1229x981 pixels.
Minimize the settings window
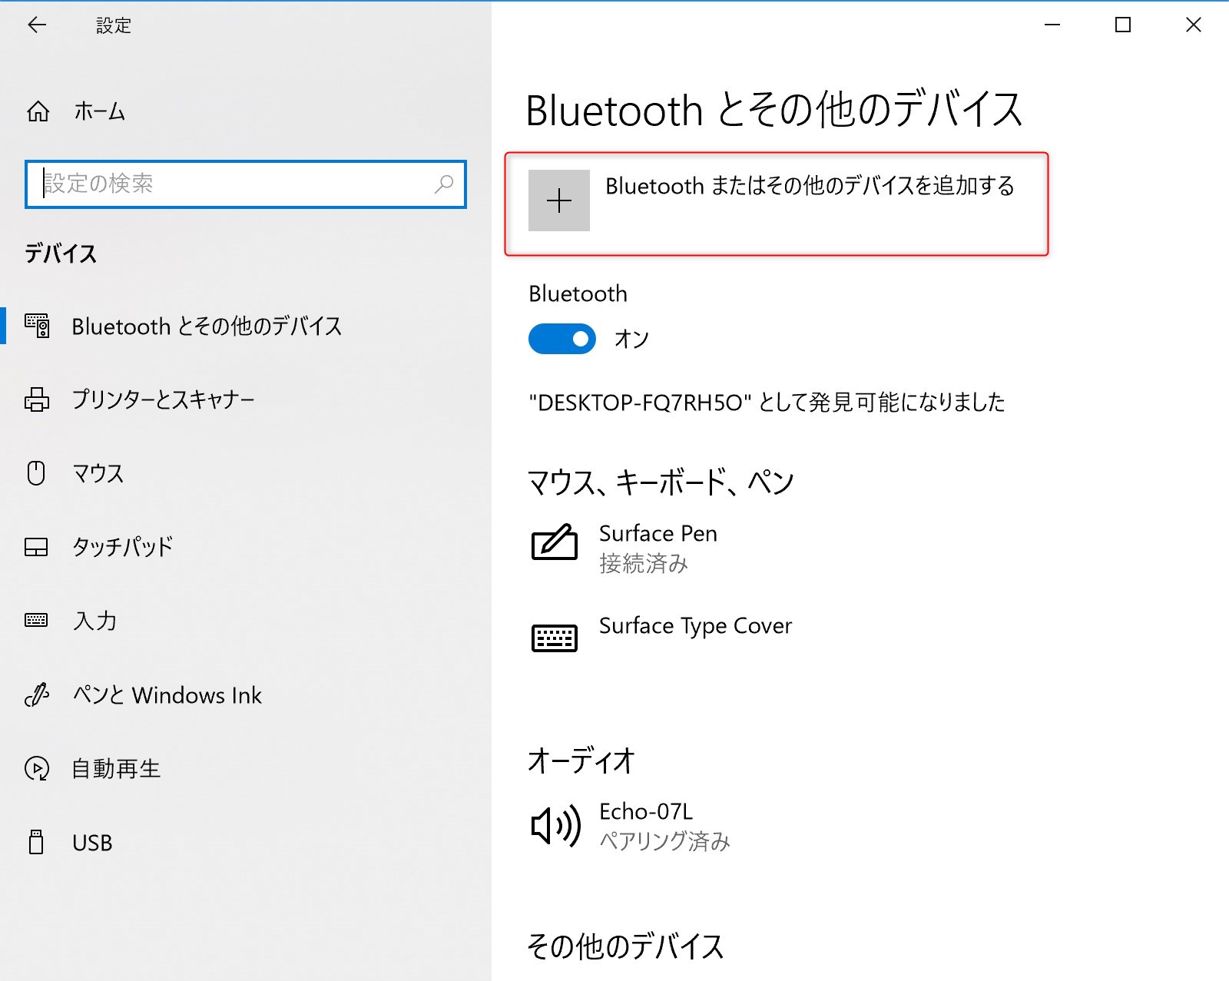pyautogui.click(x=1052, y=25)
